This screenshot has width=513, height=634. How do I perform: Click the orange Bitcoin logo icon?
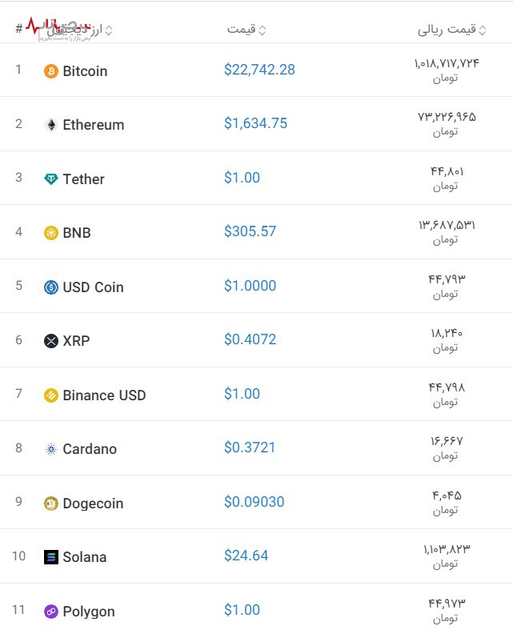coord(51,71)
